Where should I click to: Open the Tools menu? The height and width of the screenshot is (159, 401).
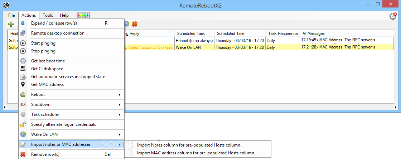(48, 15)
